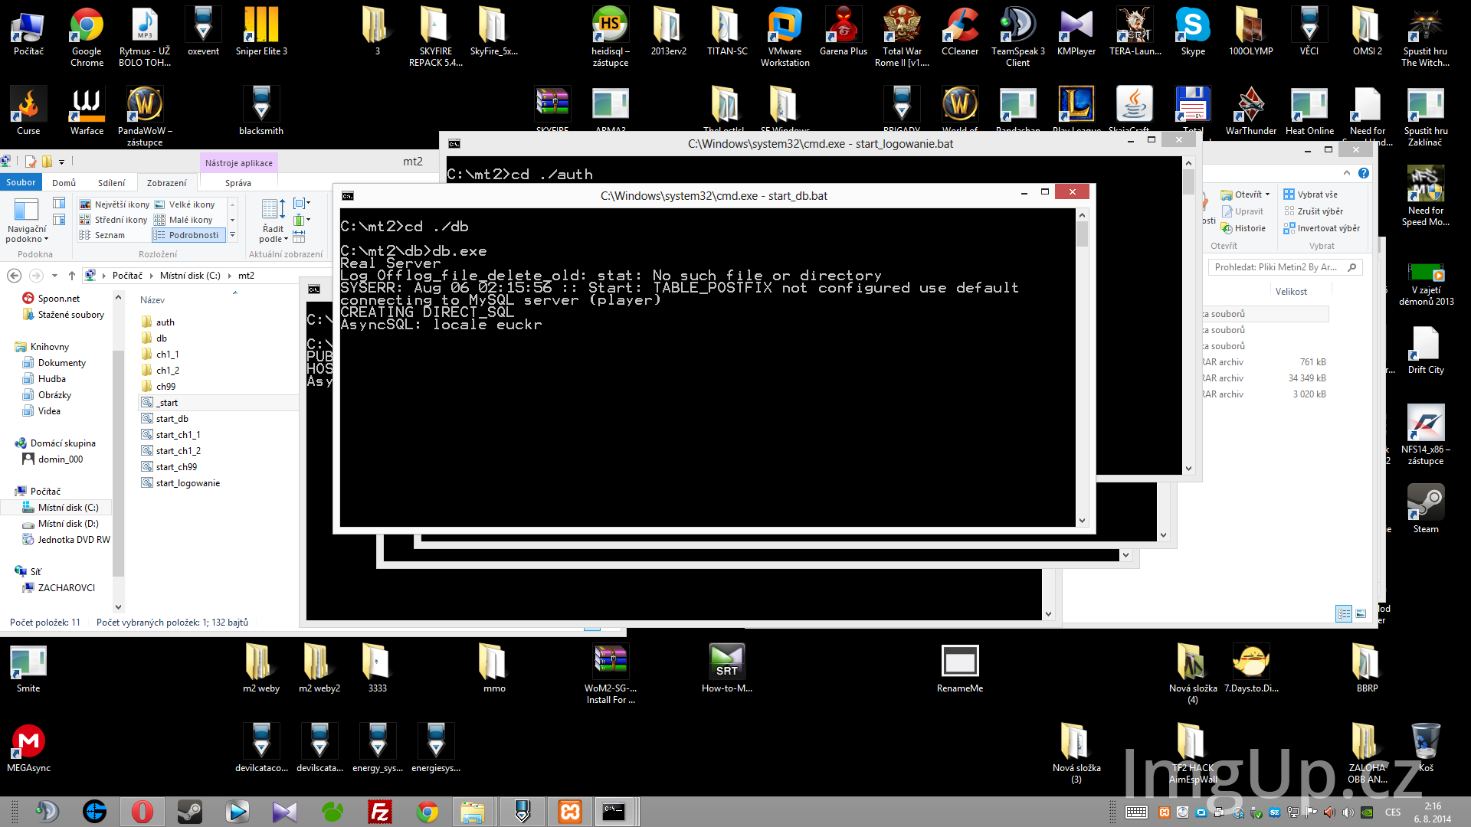
Task: Click the XAMPP icon in the taskbar
Action: 570,812
